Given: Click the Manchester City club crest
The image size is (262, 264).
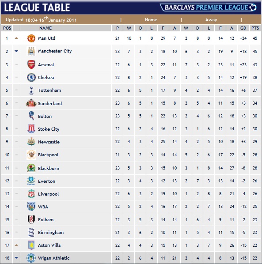Looking at the screenshot, I should tap(31, 51).
